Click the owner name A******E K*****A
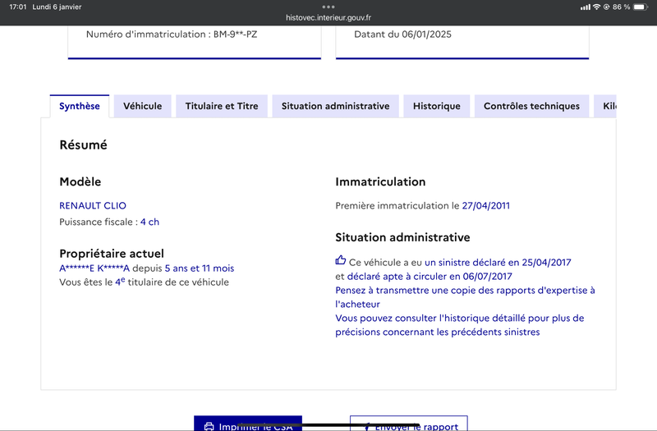657x431 pixels. click(x=94, y=268)
